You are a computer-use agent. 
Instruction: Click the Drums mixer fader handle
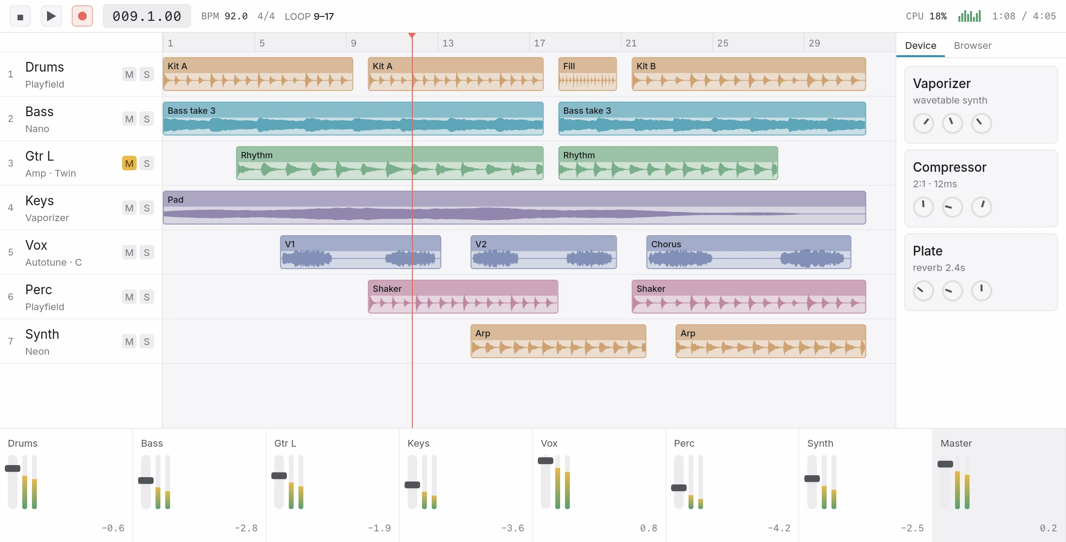13,468
